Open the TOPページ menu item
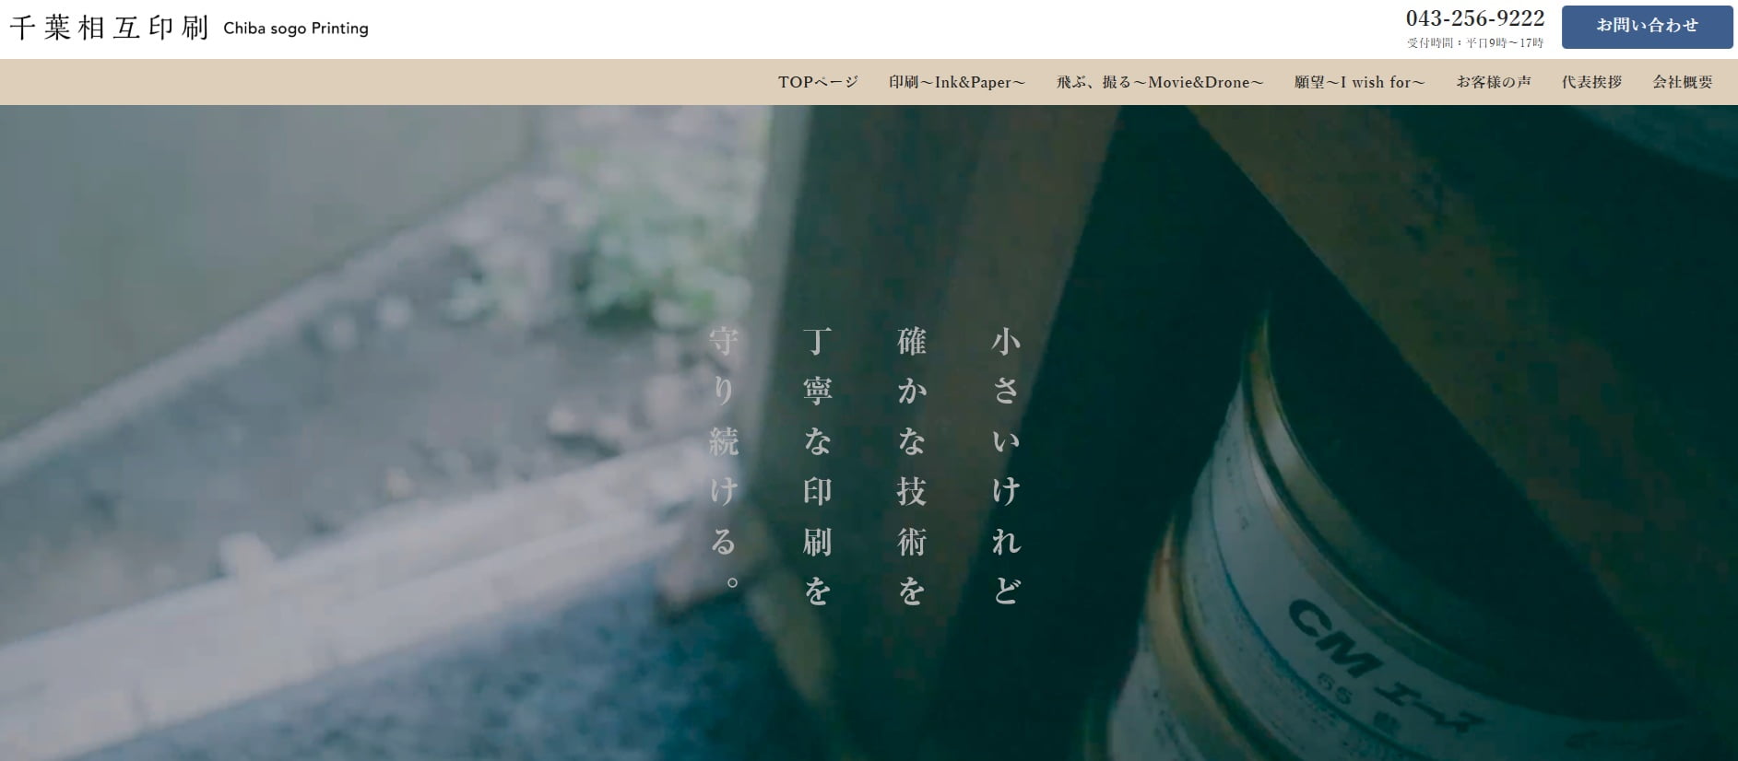The height and width of the screenshot is (761, 1738). [818, 82]
